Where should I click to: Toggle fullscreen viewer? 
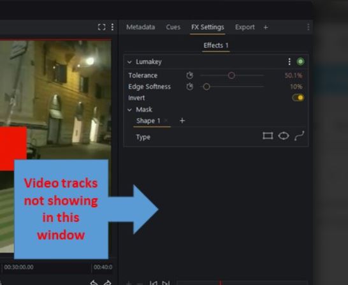point(101,27)
